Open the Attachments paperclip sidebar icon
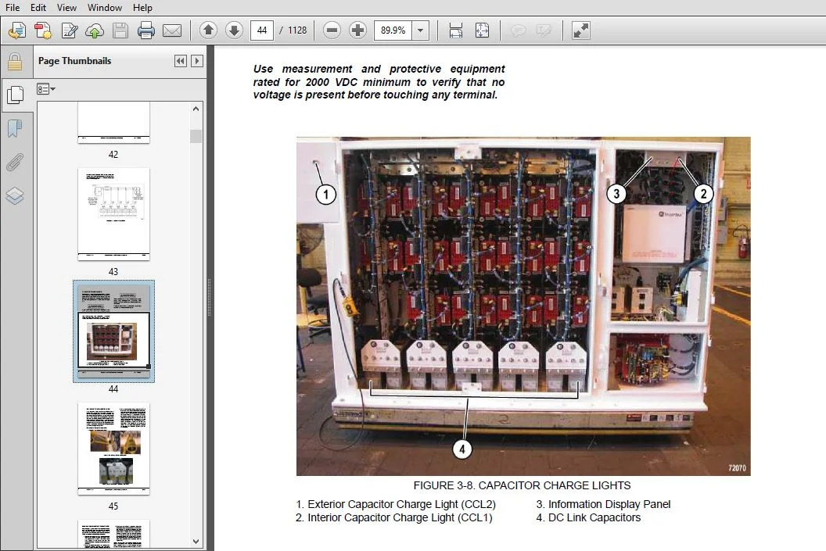Image resolution: width=826 pixels, height=551 pixels. (x=15, y=162)
